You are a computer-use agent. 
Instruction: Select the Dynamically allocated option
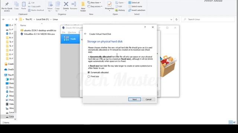(98, 72)
